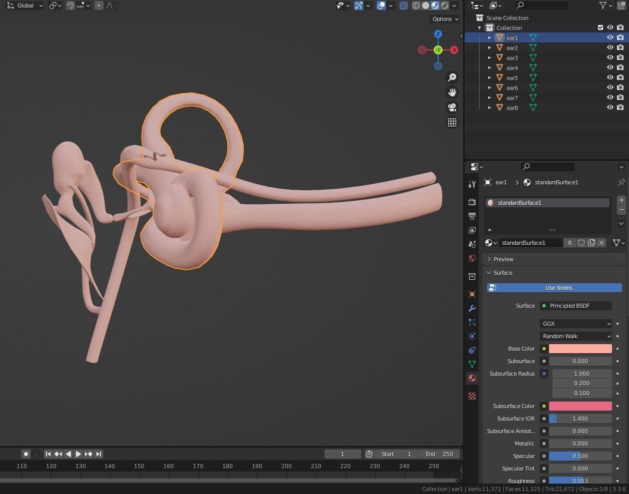Open the Global transform orientation dropdown
629x494 pixels.
pyautogui.click(x=25, y=5)
